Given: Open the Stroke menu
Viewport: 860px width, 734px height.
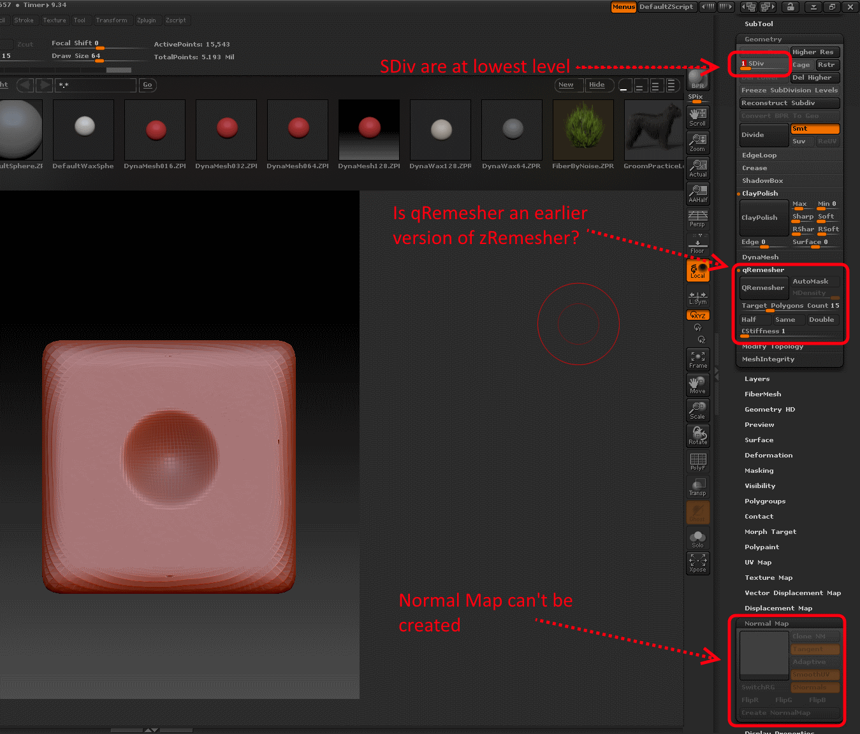Looking at the screenshot, I should (24, 20).
